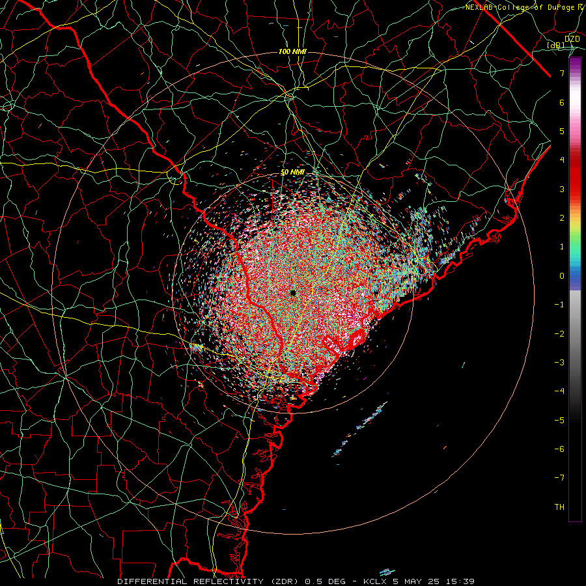Click the "100 NMI" range ring label
This screenshot has height=586, width=586.
pyautogui.click(x=292, y=51)
